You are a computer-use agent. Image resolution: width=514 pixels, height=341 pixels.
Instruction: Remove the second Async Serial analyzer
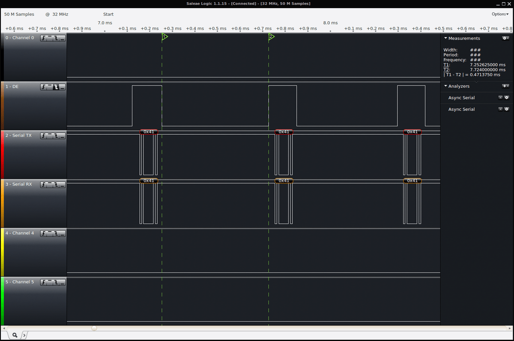pos(500,109)
